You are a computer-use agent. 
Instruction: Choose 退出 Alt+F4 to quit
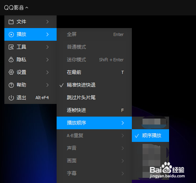point(30,98)
